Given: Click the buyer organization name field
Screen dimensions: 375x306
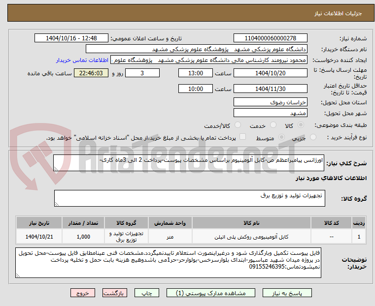Looking at the screenshot, I should click(x=196, y=49).
